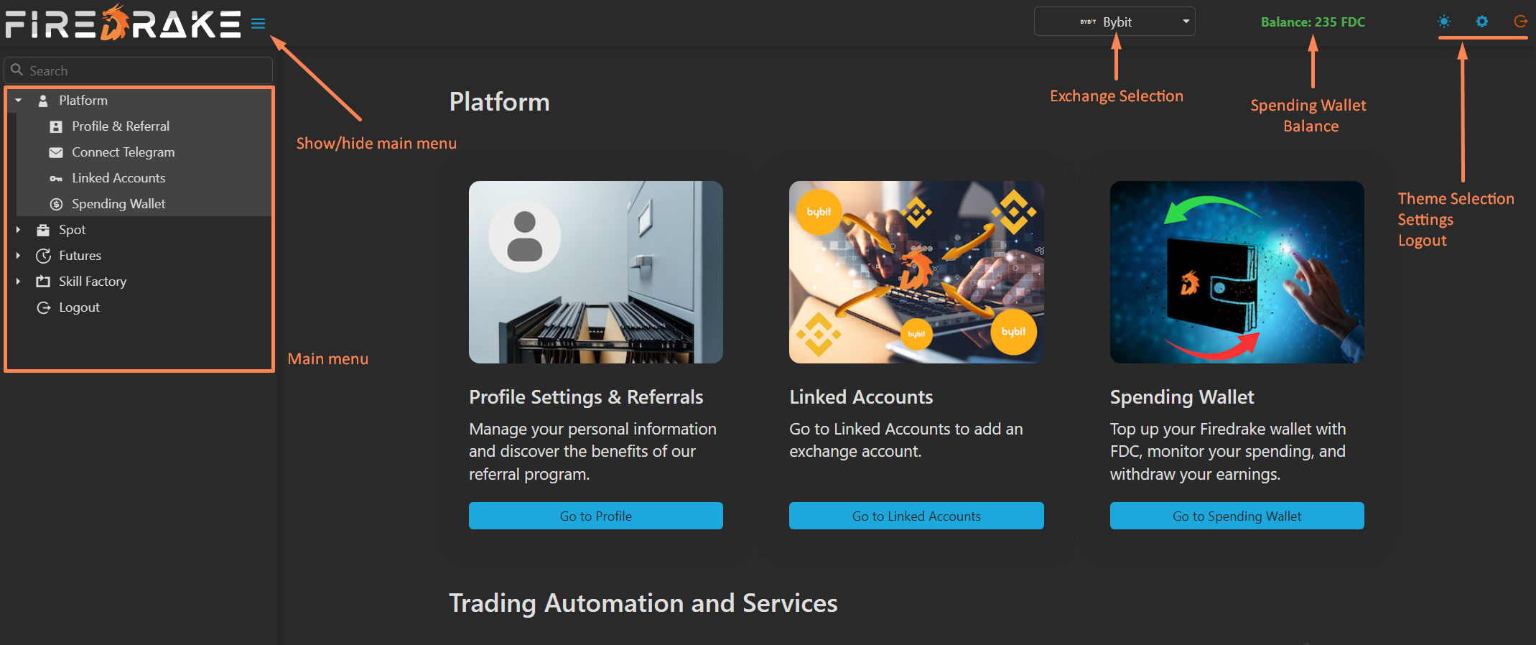Click the search magnifier icon
Viewport: 1536px width, 645px height.
tap(17, 70)
